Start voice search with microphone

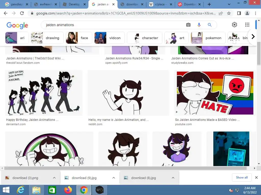click(x=199, y=25)
